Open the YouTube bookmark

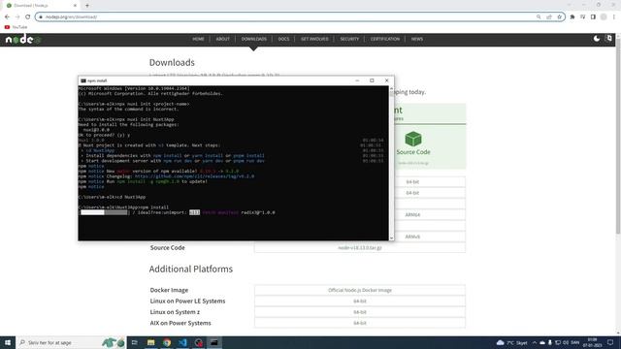16,27
